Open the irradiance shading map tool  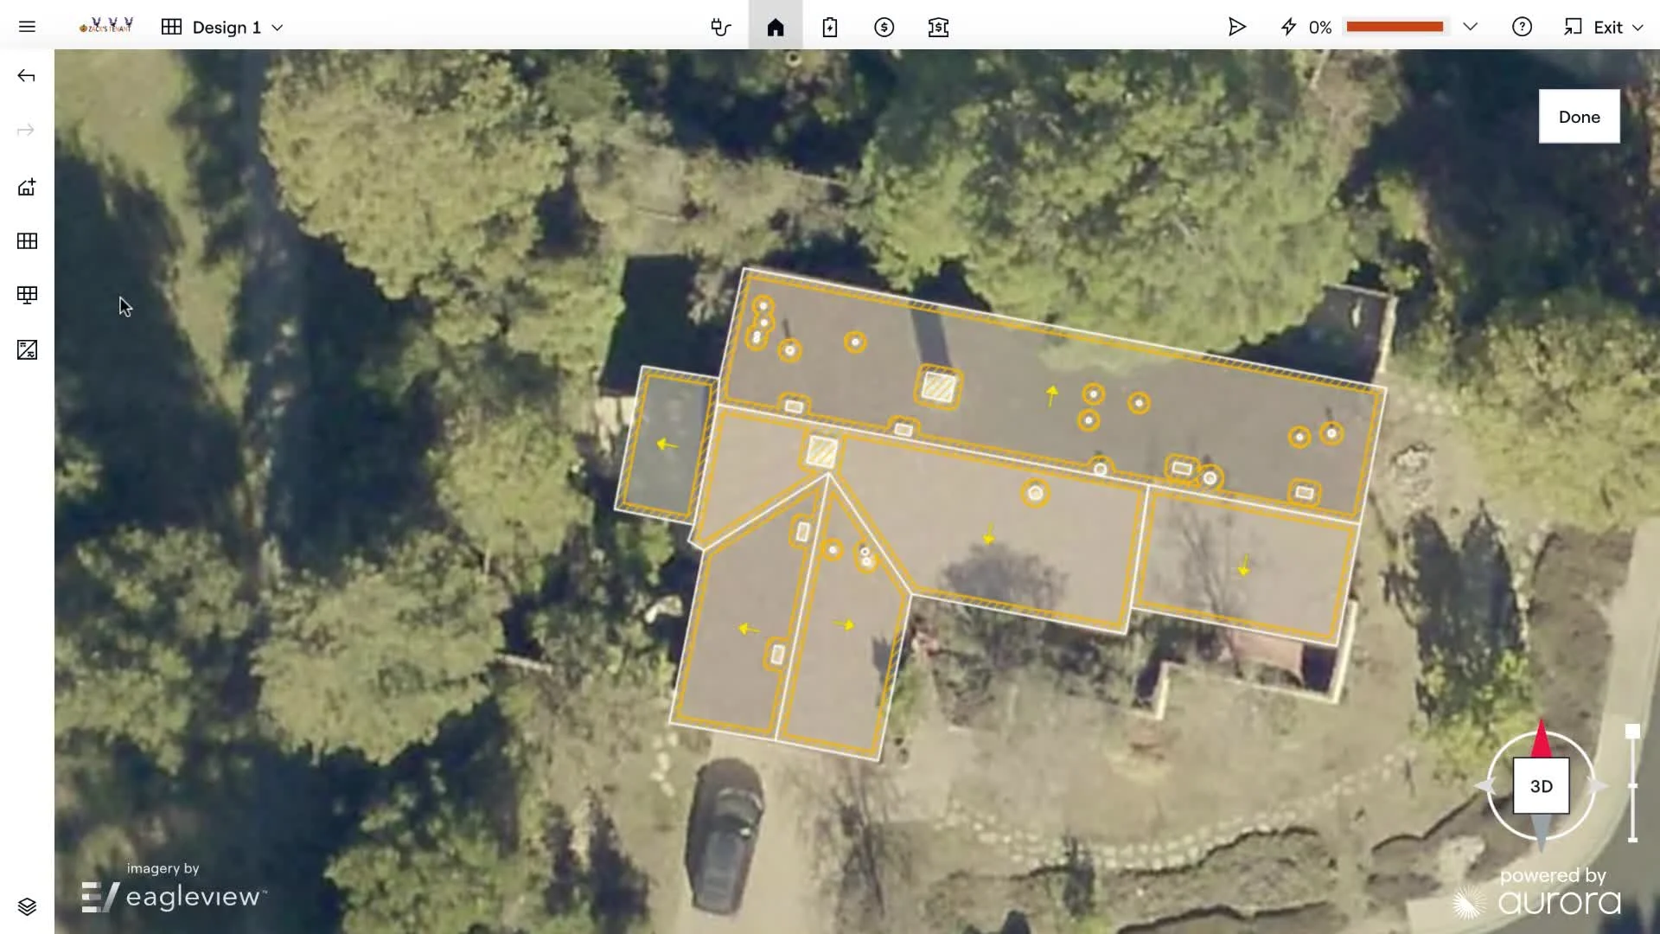tap(27, 350)
